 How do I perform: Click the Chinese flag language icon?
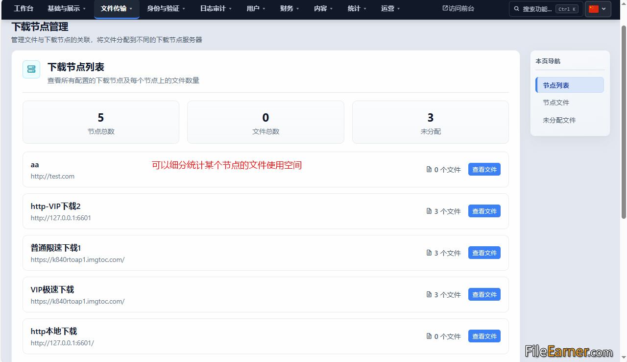click(x=594, y=9)
